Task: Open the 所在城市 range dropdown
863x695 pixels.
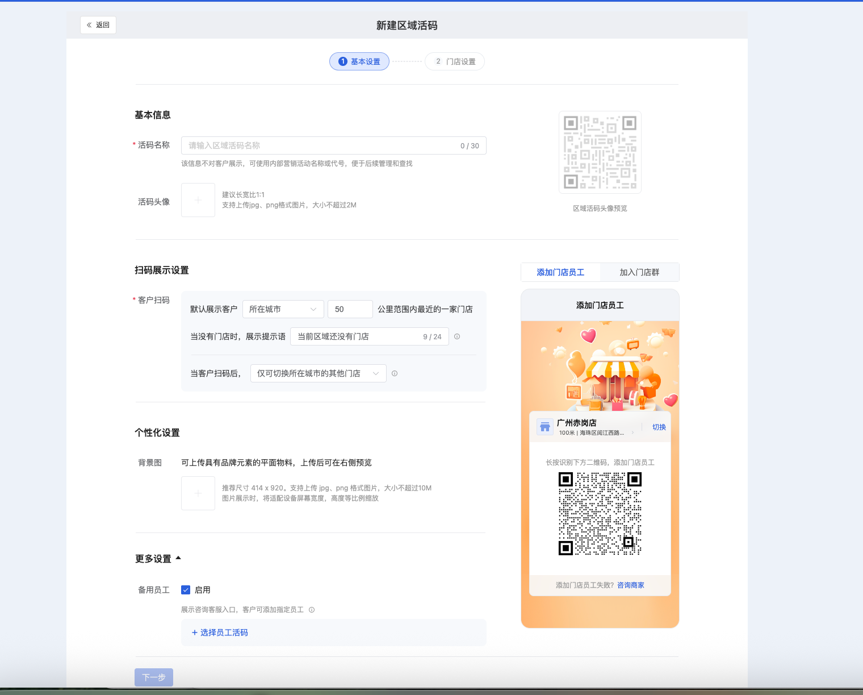Action: pos(283,309)
